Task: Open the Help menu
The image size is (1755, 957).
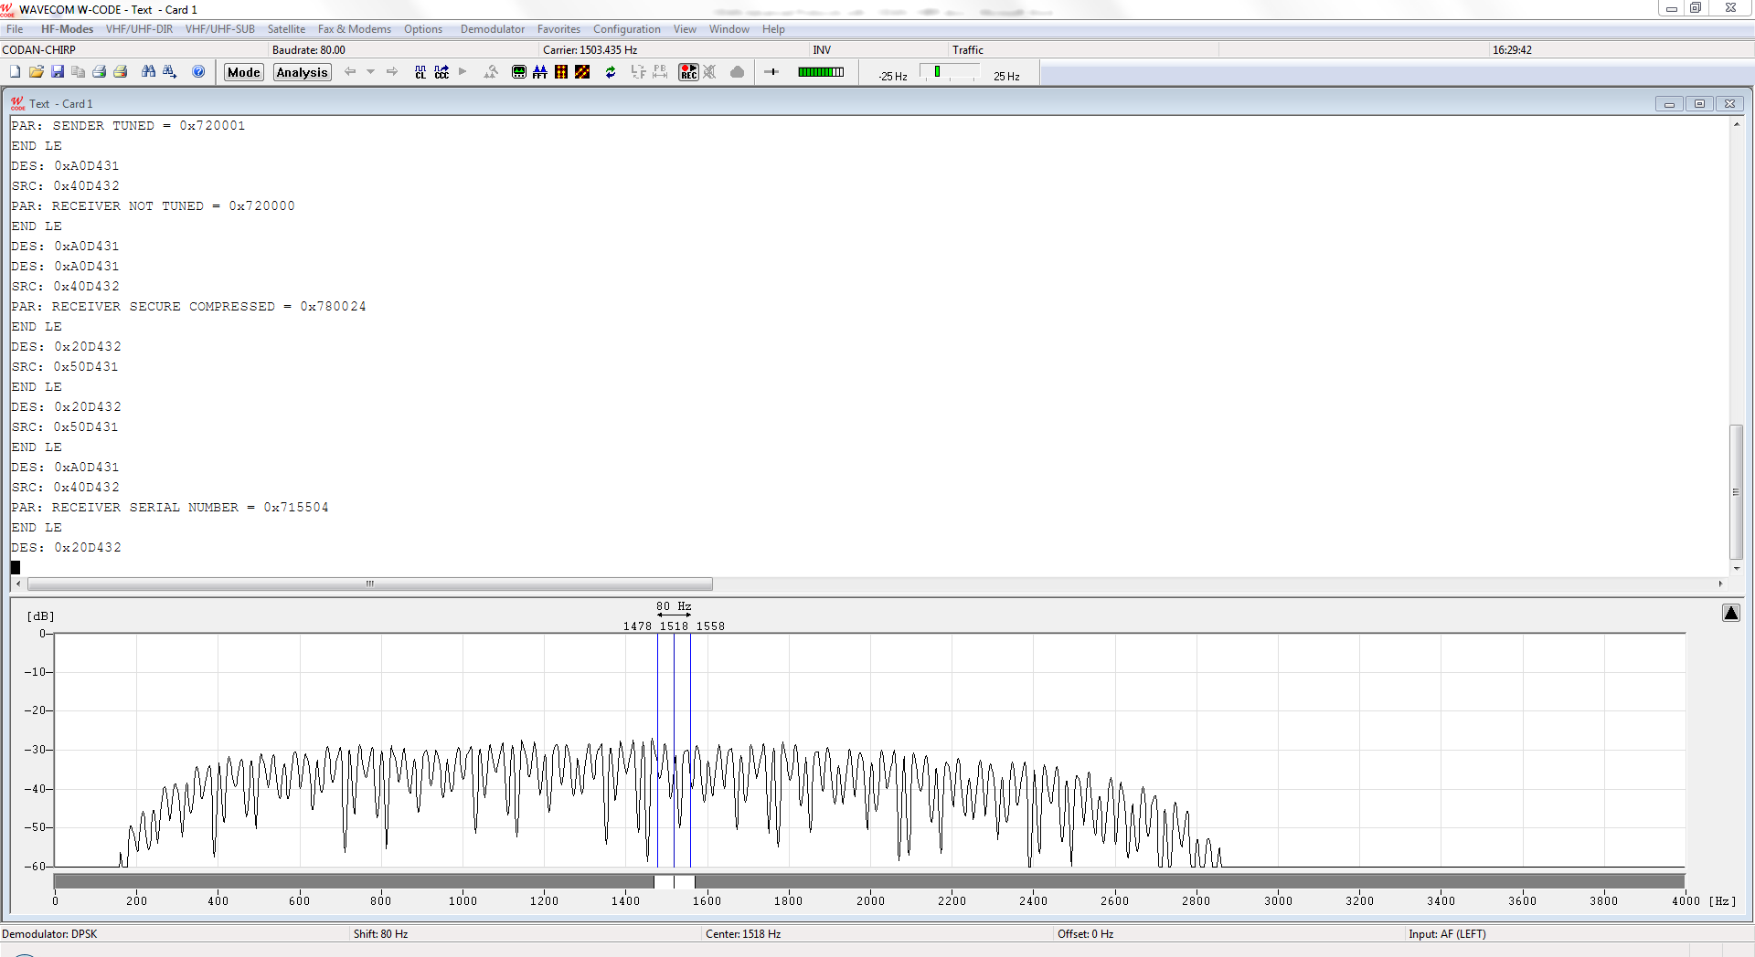Action: coord(773,29)
